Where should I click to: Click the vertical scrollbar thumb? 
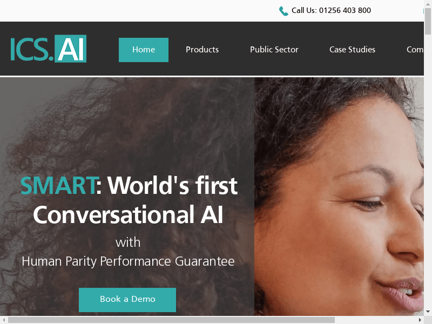click(428, 22)
